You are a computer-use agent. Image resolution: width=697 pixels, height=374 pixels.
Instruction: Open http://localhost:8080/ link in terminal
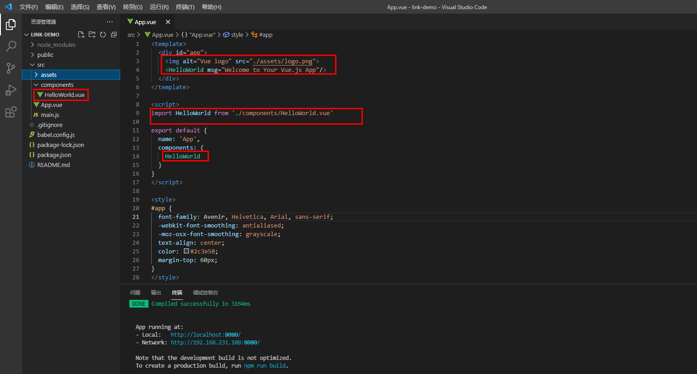206,334
